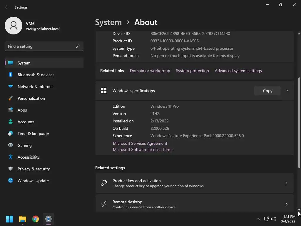Click the Privacy & security shield icon
The width and height of the screenshot is (301, 226).
pos(11,169)
